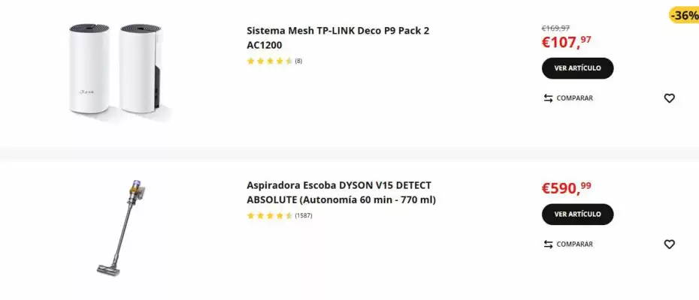Click 'Comparar' label on the TP-LINK mesh system

(574, 98)
